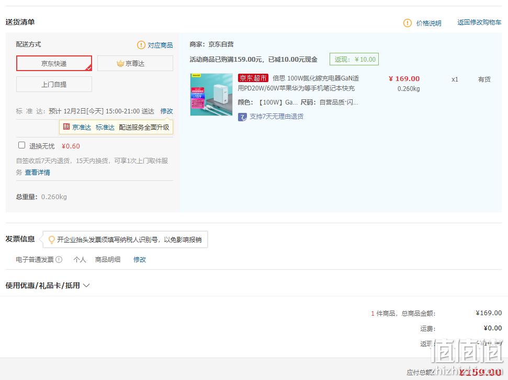
Task: Click 修改 for invoice information
Action: tap(140, 260)
